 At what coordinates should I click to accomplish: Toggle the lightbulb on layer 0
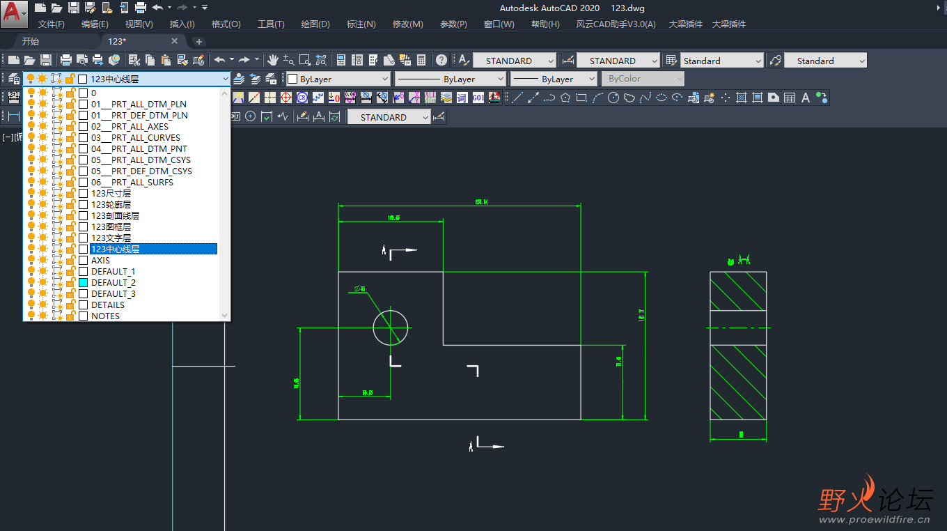pos(31,93)
